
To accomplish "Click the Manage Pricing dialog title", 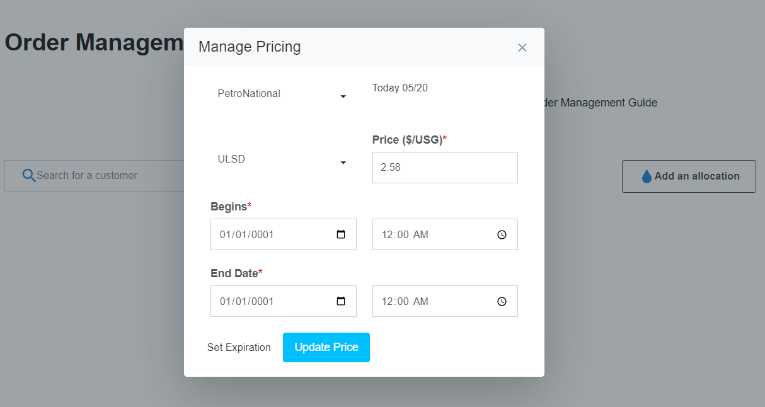I will (x=250, y=47).
